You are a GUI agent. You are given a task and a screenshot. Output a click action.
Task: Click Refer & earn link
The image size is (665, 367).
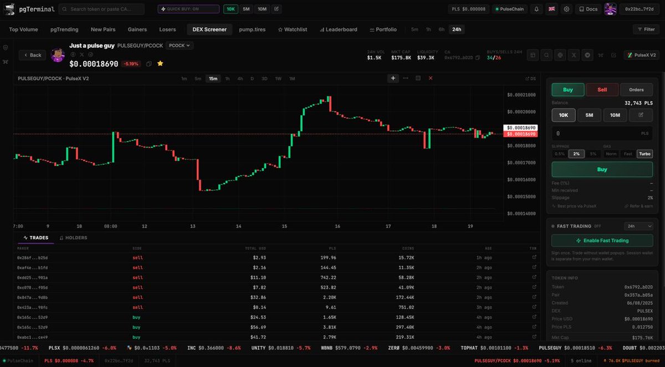point(638,206)
